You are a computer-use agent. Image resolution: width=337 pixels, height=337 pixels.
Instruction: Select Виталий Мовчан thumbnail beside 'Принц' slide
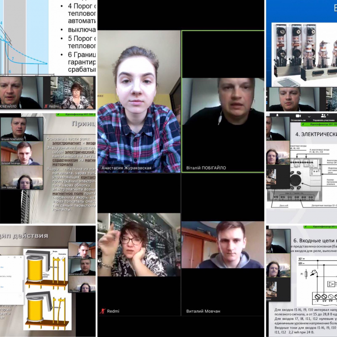(22, 153)
